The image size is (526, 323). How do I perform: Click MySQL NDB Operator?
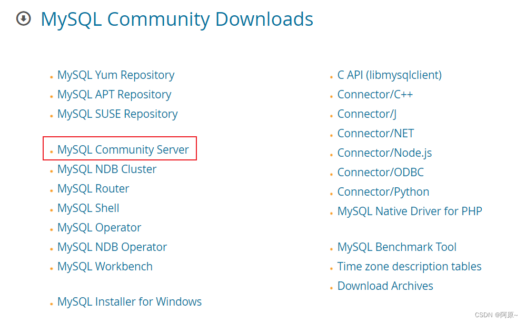112,247
